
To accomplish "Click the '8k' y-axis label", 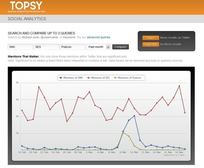I will point(17,83).
